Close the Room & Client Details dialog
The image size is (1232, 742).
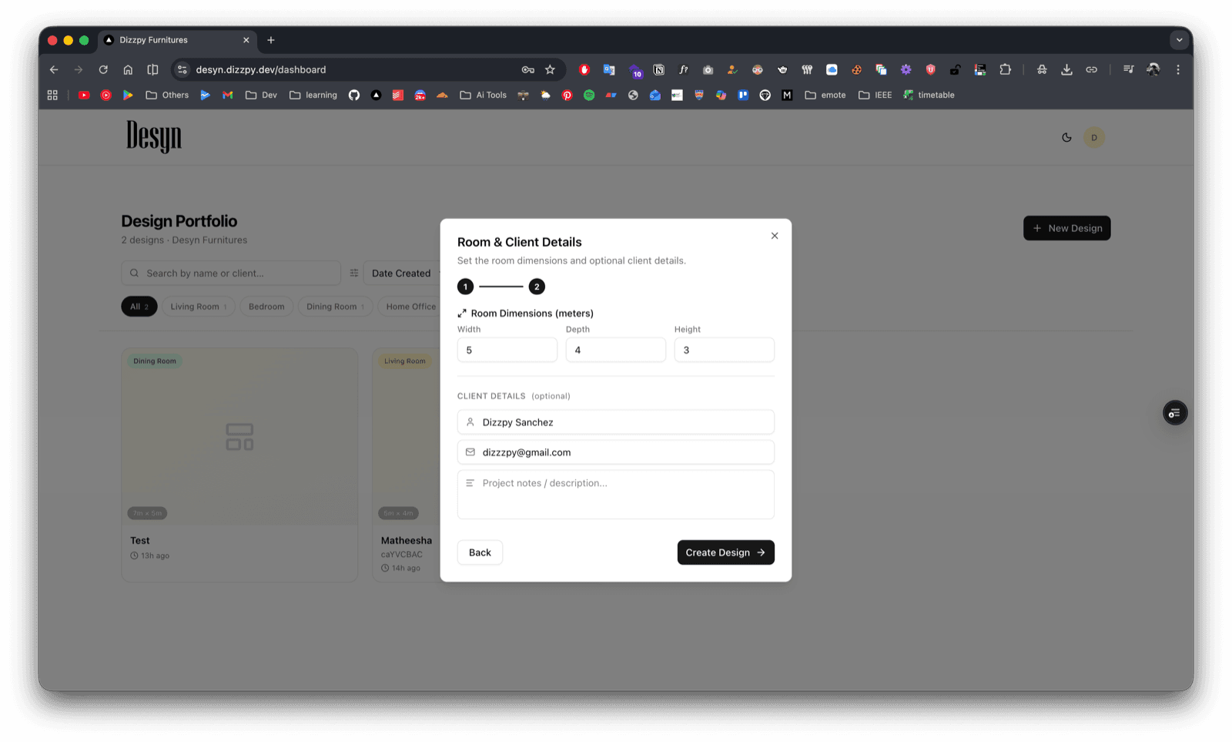click(775, 236)
